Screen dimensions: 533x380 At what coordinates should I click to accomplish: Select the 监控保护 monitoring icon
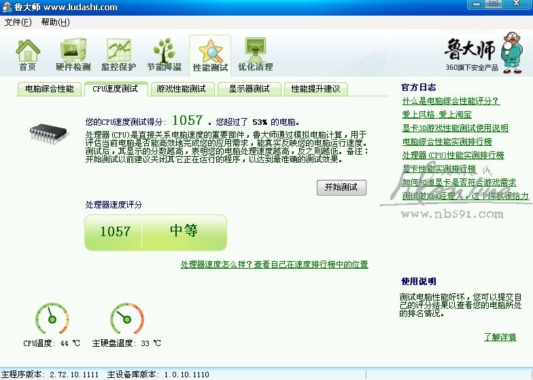tap(118, 54)
